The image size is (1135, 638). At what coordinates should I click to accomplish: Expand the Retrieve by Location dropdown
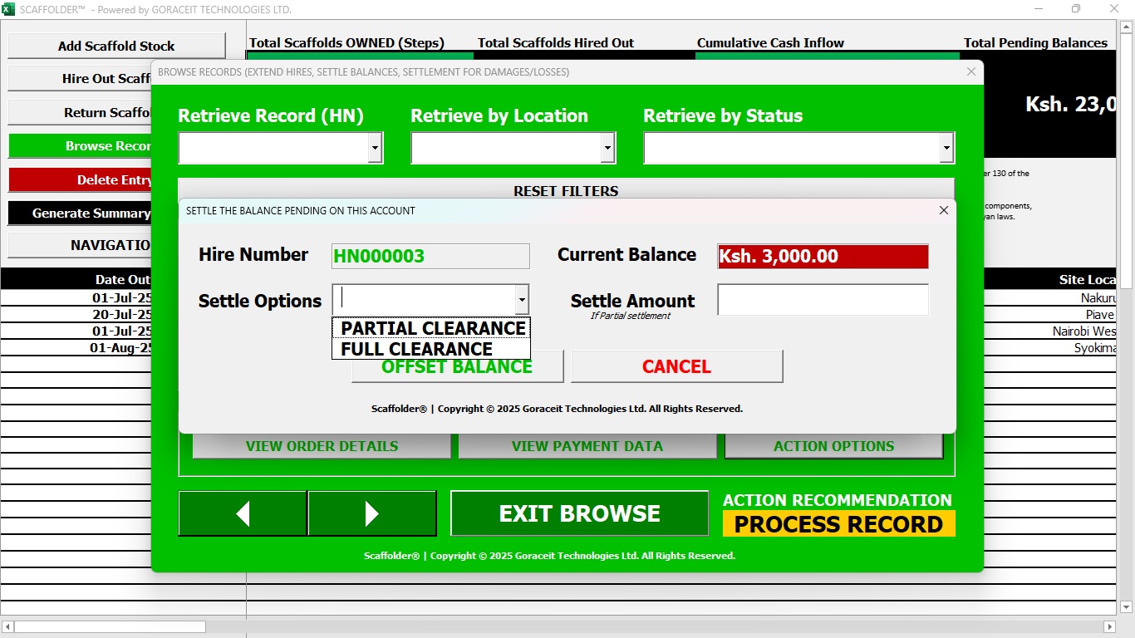[607, 149]
